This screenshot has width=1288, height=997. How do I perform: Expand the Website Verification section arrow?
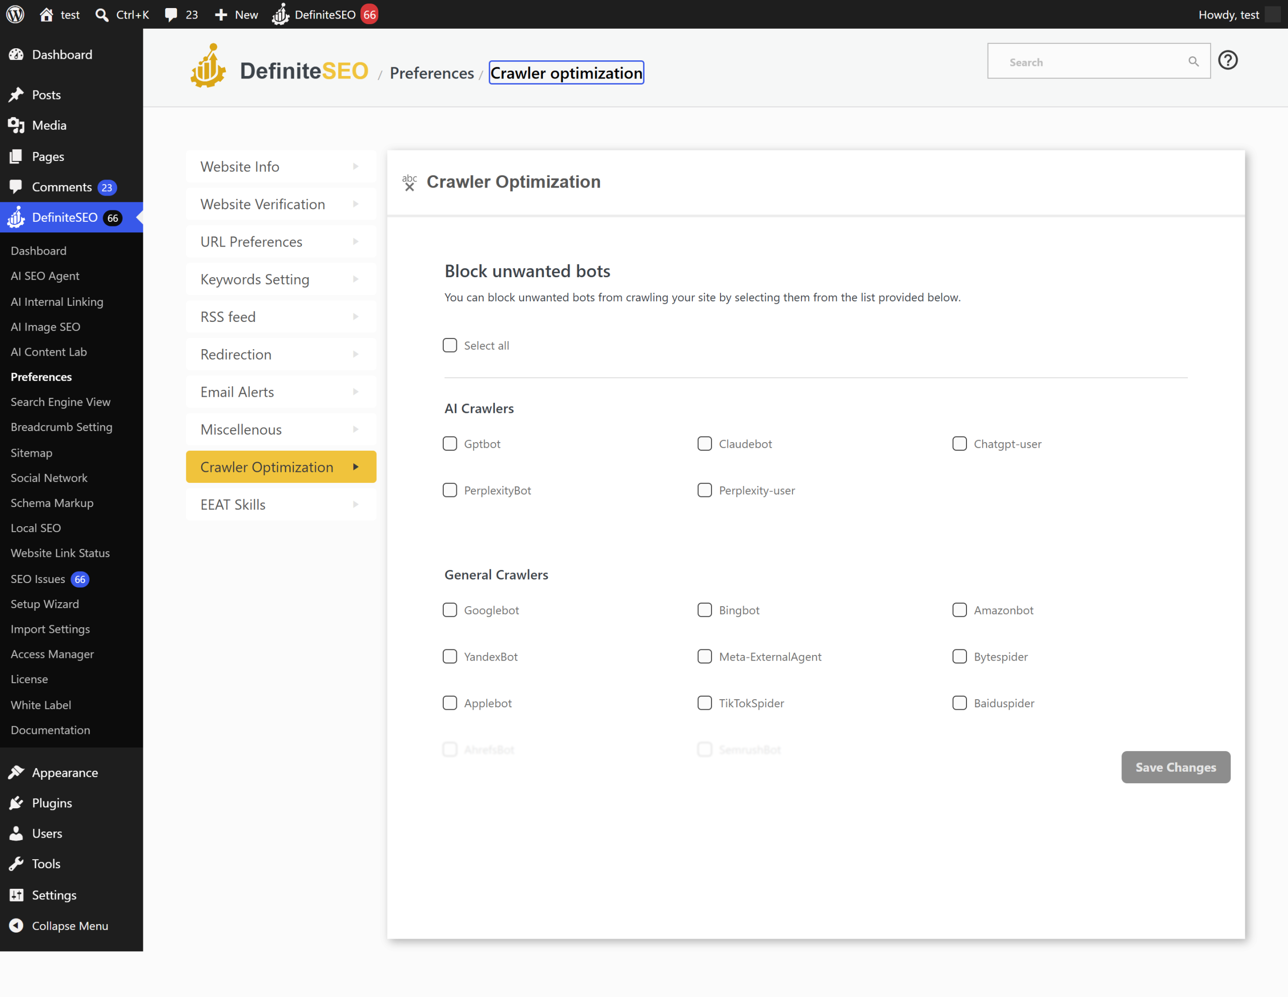pyautogui.click(x=356, y=204)
